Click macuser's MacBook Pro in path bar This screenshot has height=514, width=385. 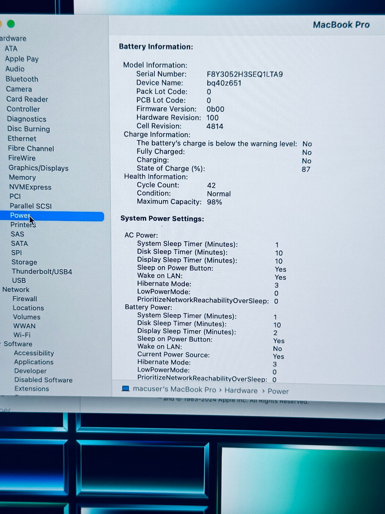pos(174,389)
